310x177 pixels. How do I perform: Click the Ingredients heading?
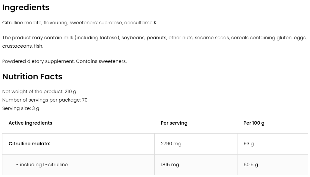coord(26,7)
